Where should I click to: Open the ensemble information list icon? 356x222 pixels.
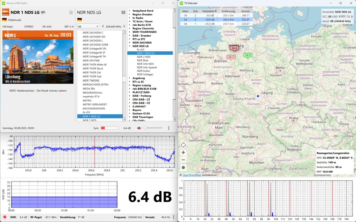[123, 12]
